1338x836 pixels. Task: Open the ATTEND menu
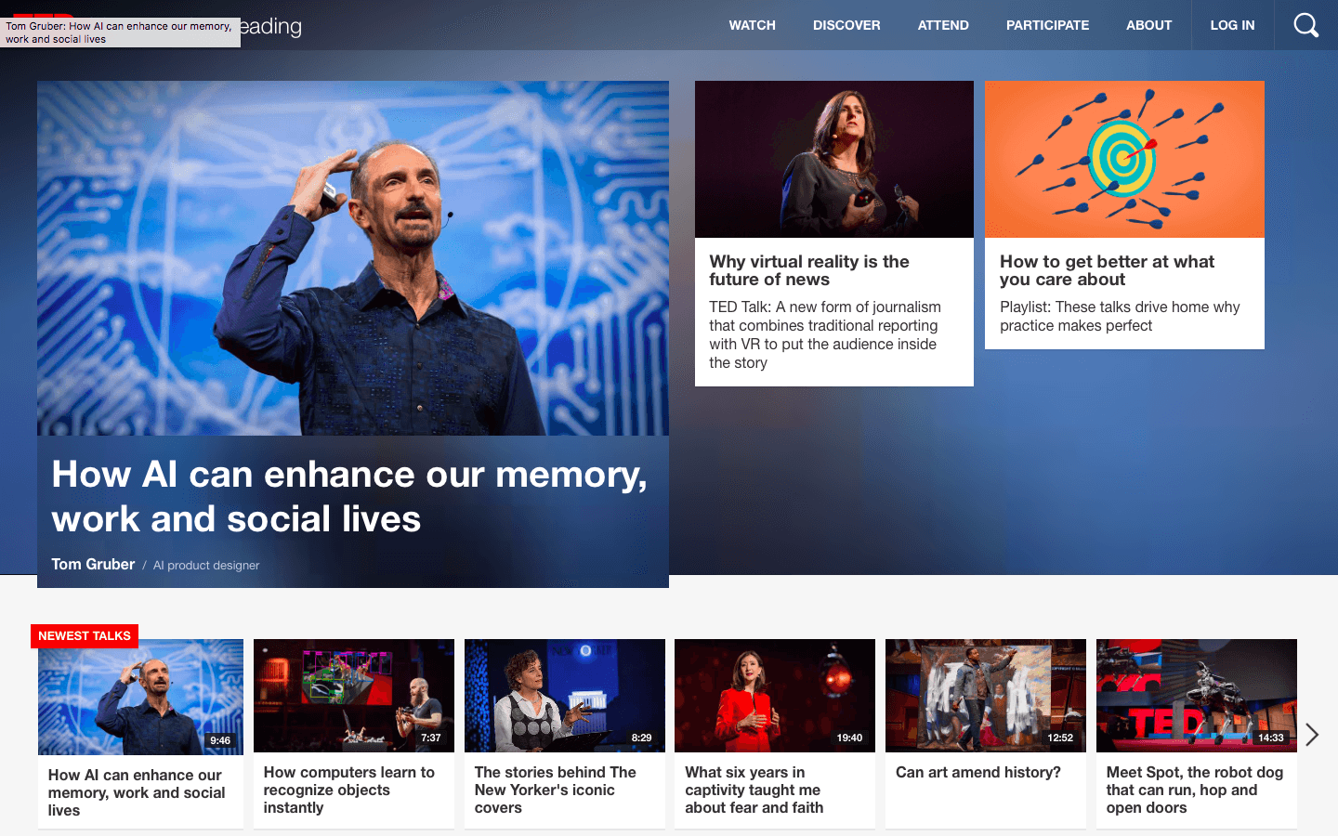[943, 25]
